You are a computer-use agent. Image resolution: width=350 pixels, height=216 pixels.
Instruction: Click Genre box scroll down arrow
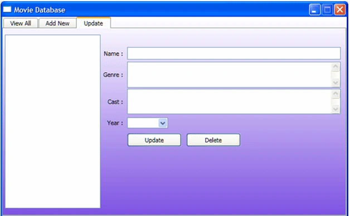pos(336,83)
